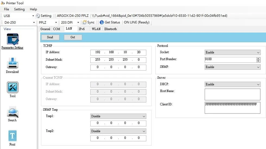Open the File menu

point(7,9)
